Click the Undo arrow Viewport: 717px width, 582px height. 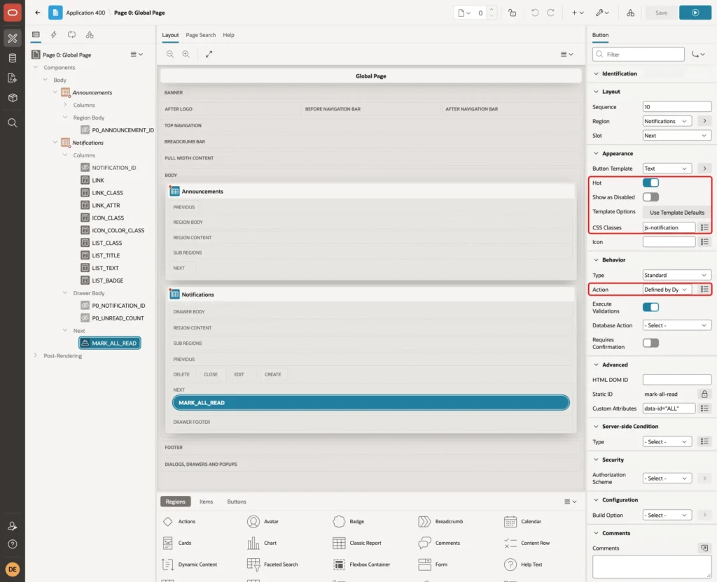pyautogui.click(x=534, y=13)
